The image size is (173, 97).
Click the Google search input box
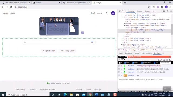click(59, 42)
